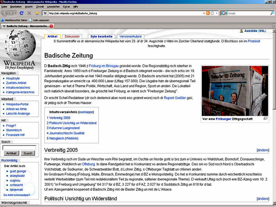Open Links anpassen bookmark
Screen dimensions: 276x207
click(x=39, y=20)
